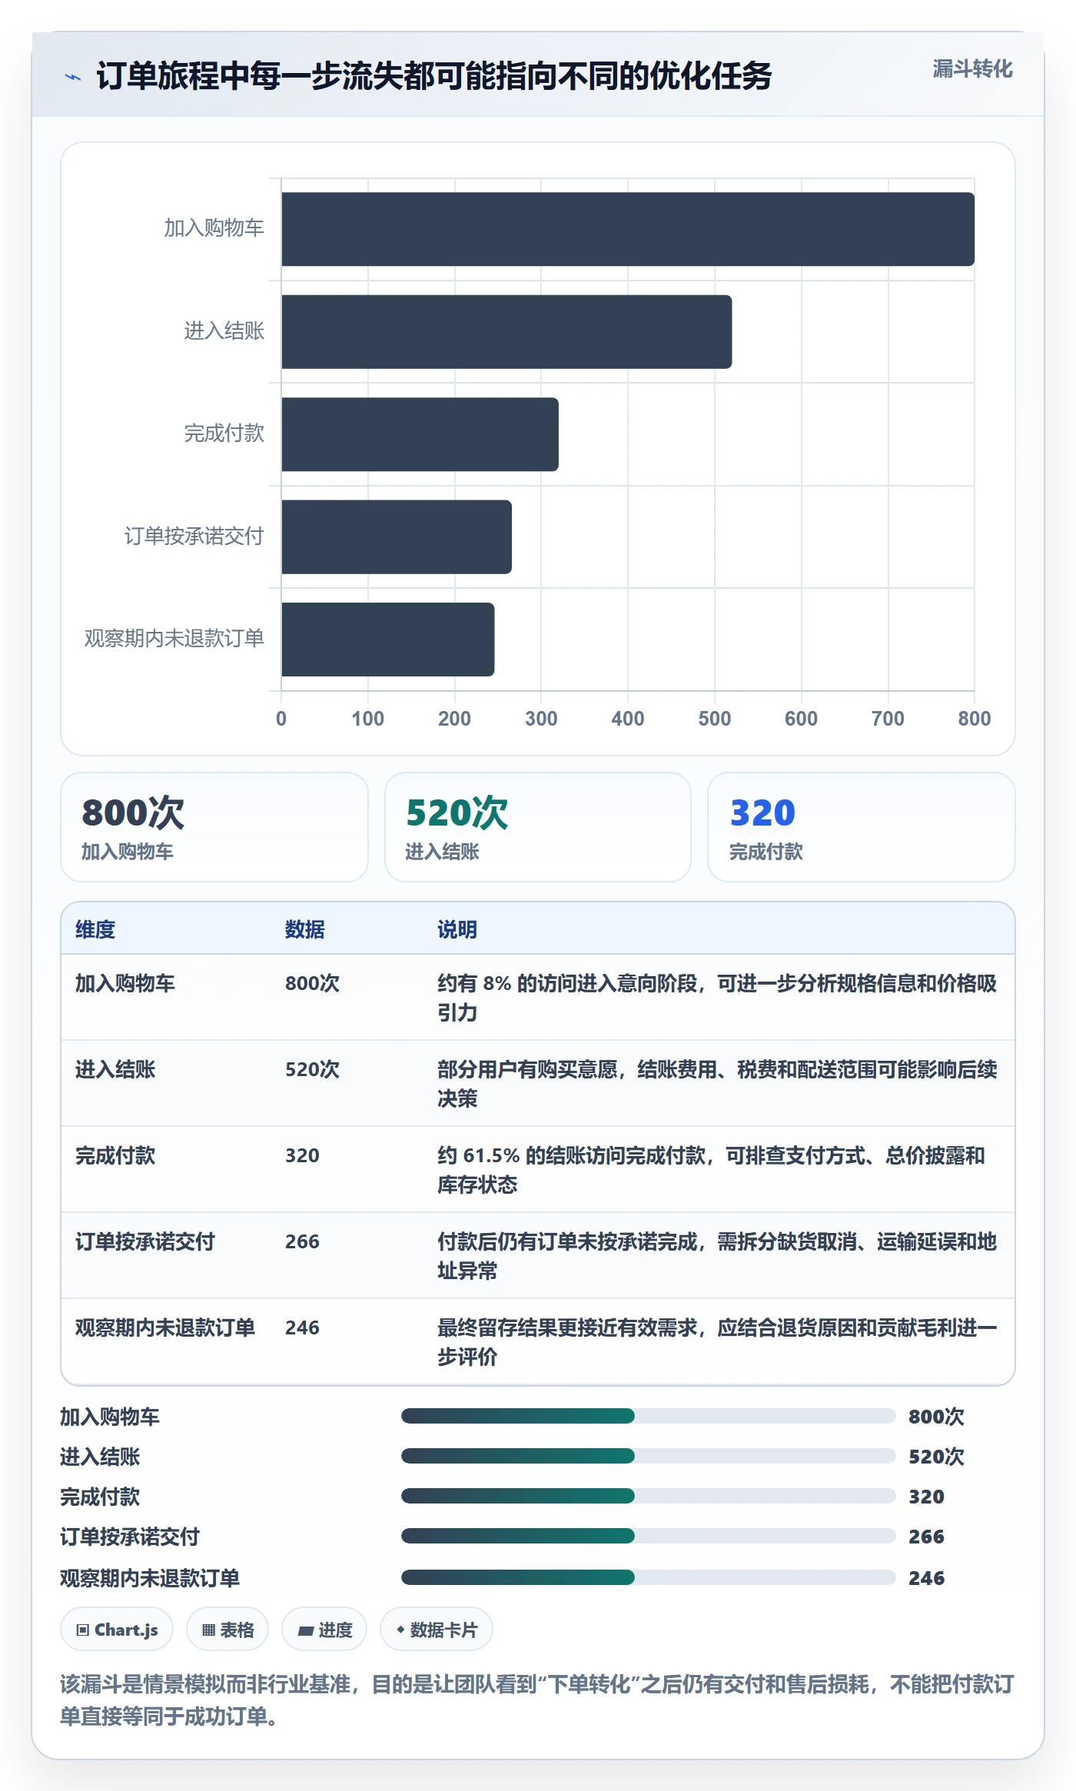Viewport: 1076px width, 1791px height.
Task: Select the 进度 chip
Action: click(324, 1630)
